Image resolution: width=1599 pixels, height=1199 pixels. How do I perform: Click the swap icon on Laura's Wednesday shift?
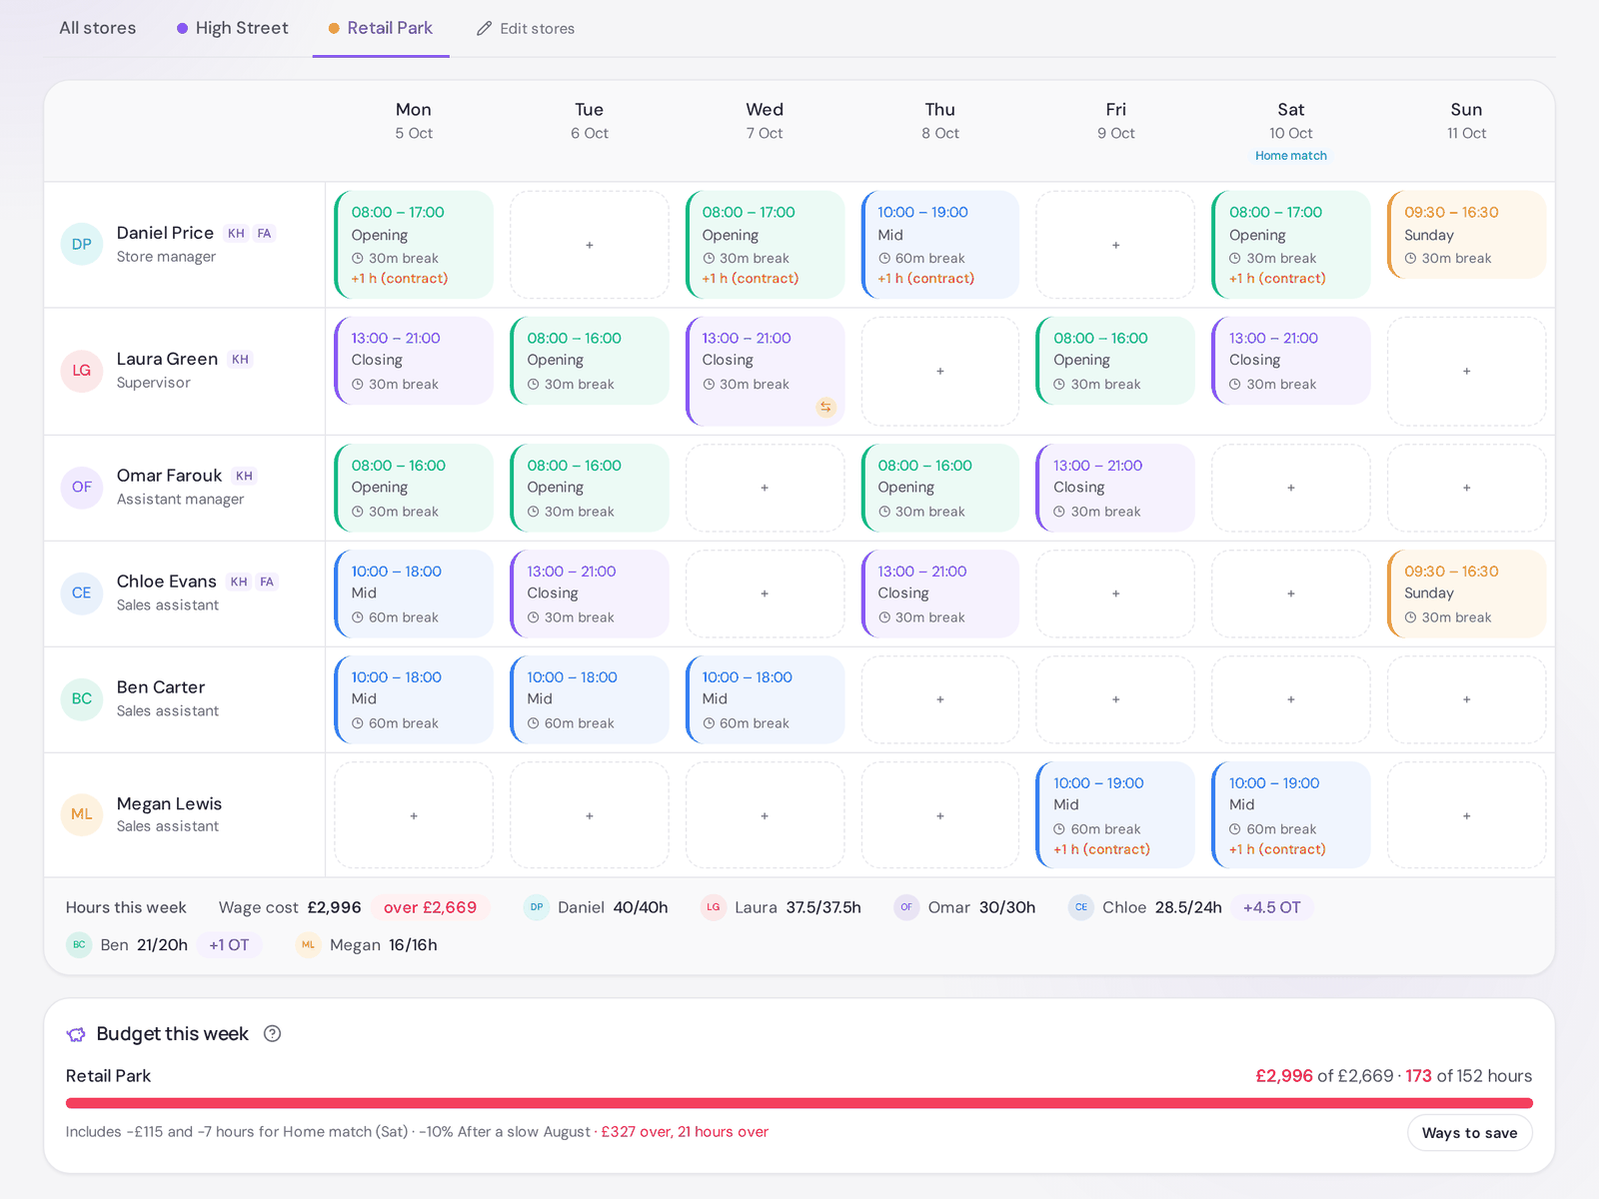825,407
